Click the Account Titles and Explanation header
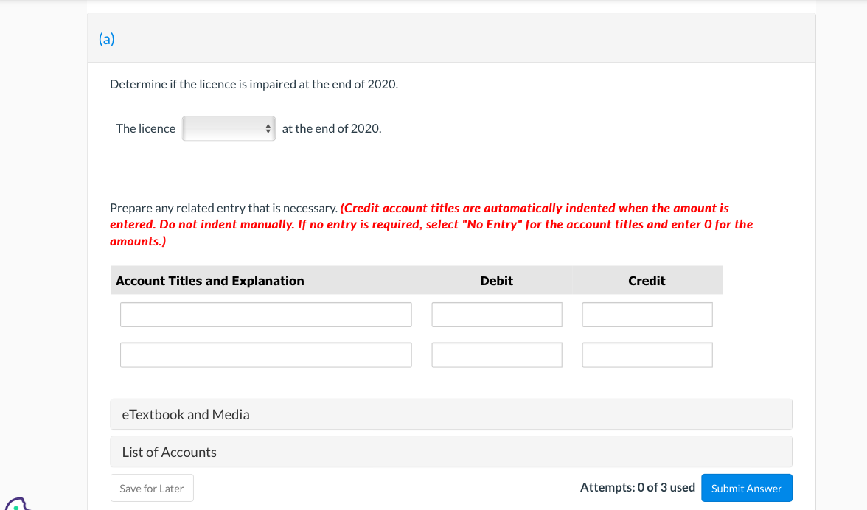Image resolution: width=867 pixels, height=510 pixels. coord(209,280)
